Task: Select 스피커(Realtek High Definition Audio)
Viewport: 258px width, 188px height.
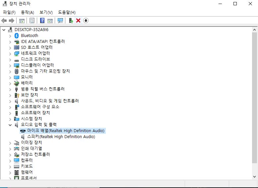Action: (61, 136)
